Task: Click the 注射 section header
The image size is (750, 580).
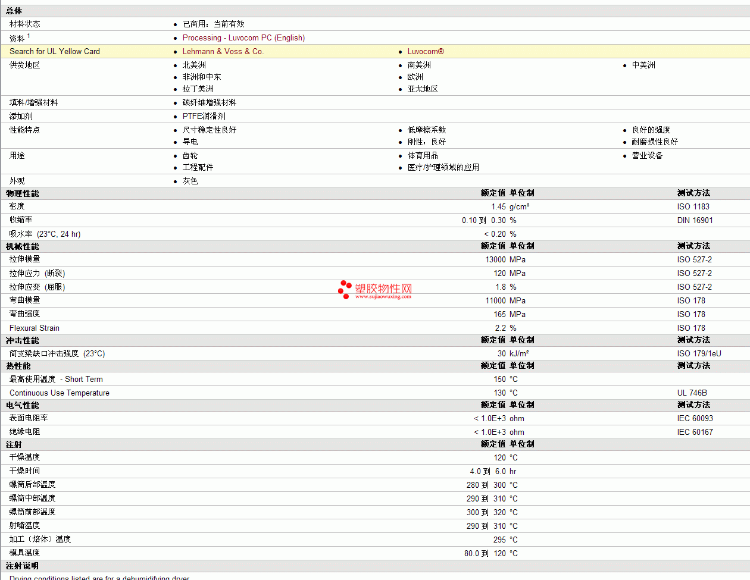Action: pos(14,444)
